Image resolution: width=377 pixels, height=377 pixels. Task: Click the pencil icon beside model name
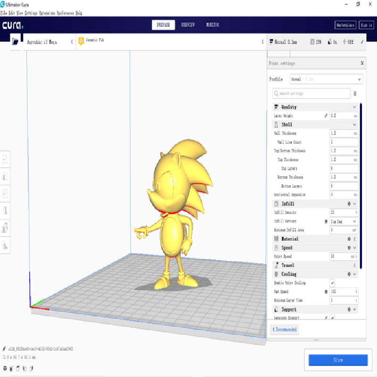coord(4,349)
